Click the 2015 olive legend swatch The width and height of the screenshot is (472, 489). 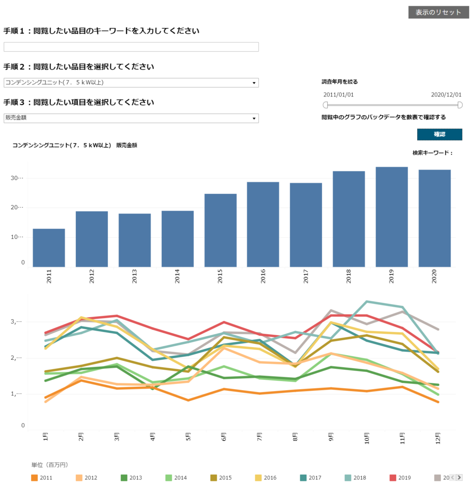(213, 478)
